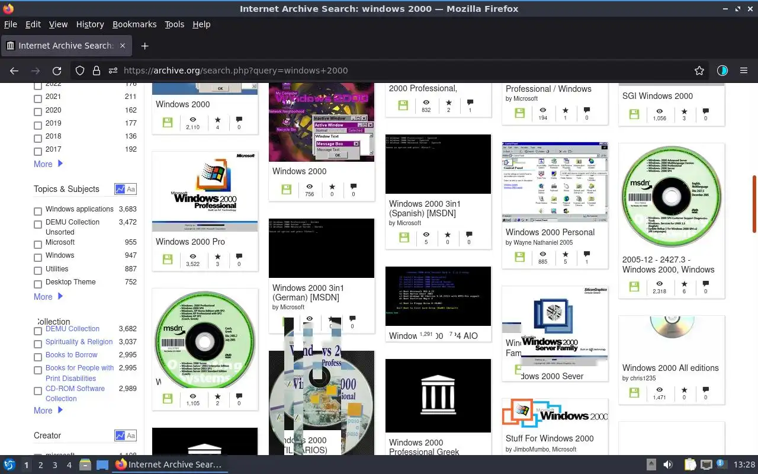Open the tracking protection shield icon

pyautogui.click(x=80, y=71)
